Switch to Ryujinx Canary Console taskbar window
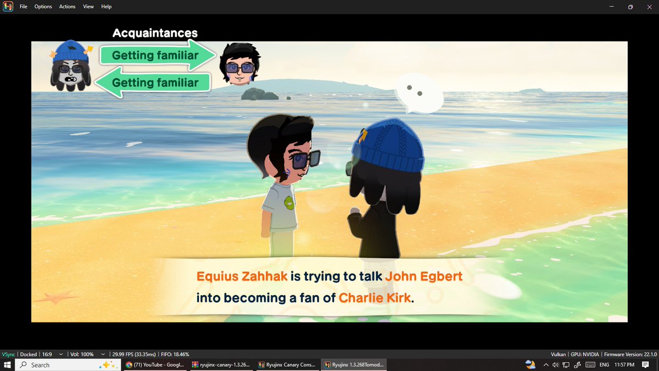The height and width of the screenshot is (371, 659). [287, 365]
